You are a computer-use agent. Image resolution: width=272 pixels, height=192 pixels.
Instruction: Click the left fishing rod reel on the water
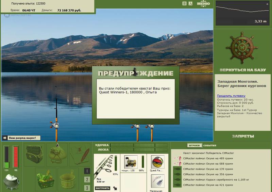pyautogui.click(x=55, y=125)
